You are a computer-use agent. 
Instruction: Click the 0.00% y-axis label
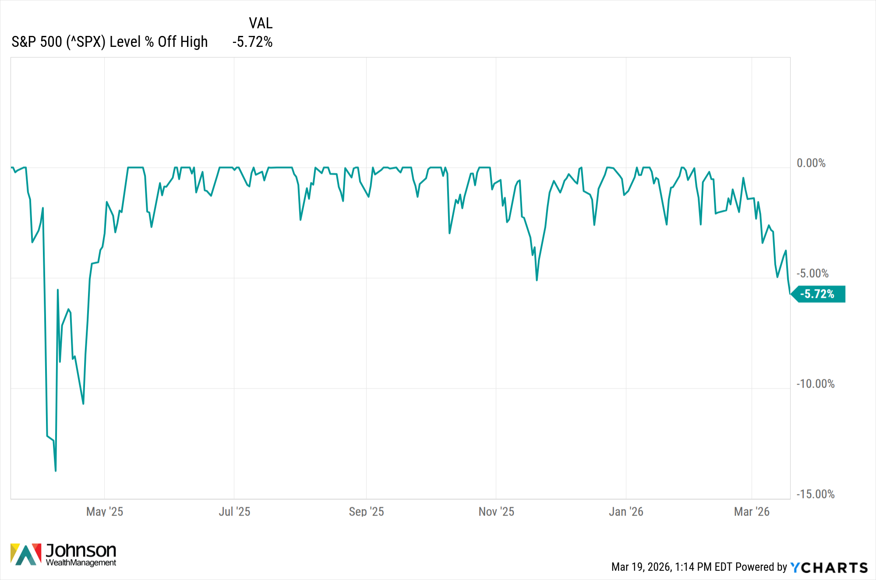point(811,163)
